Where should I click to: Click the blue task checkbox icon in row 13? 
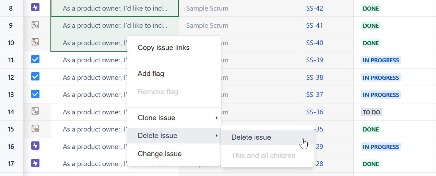click(35, 94)
